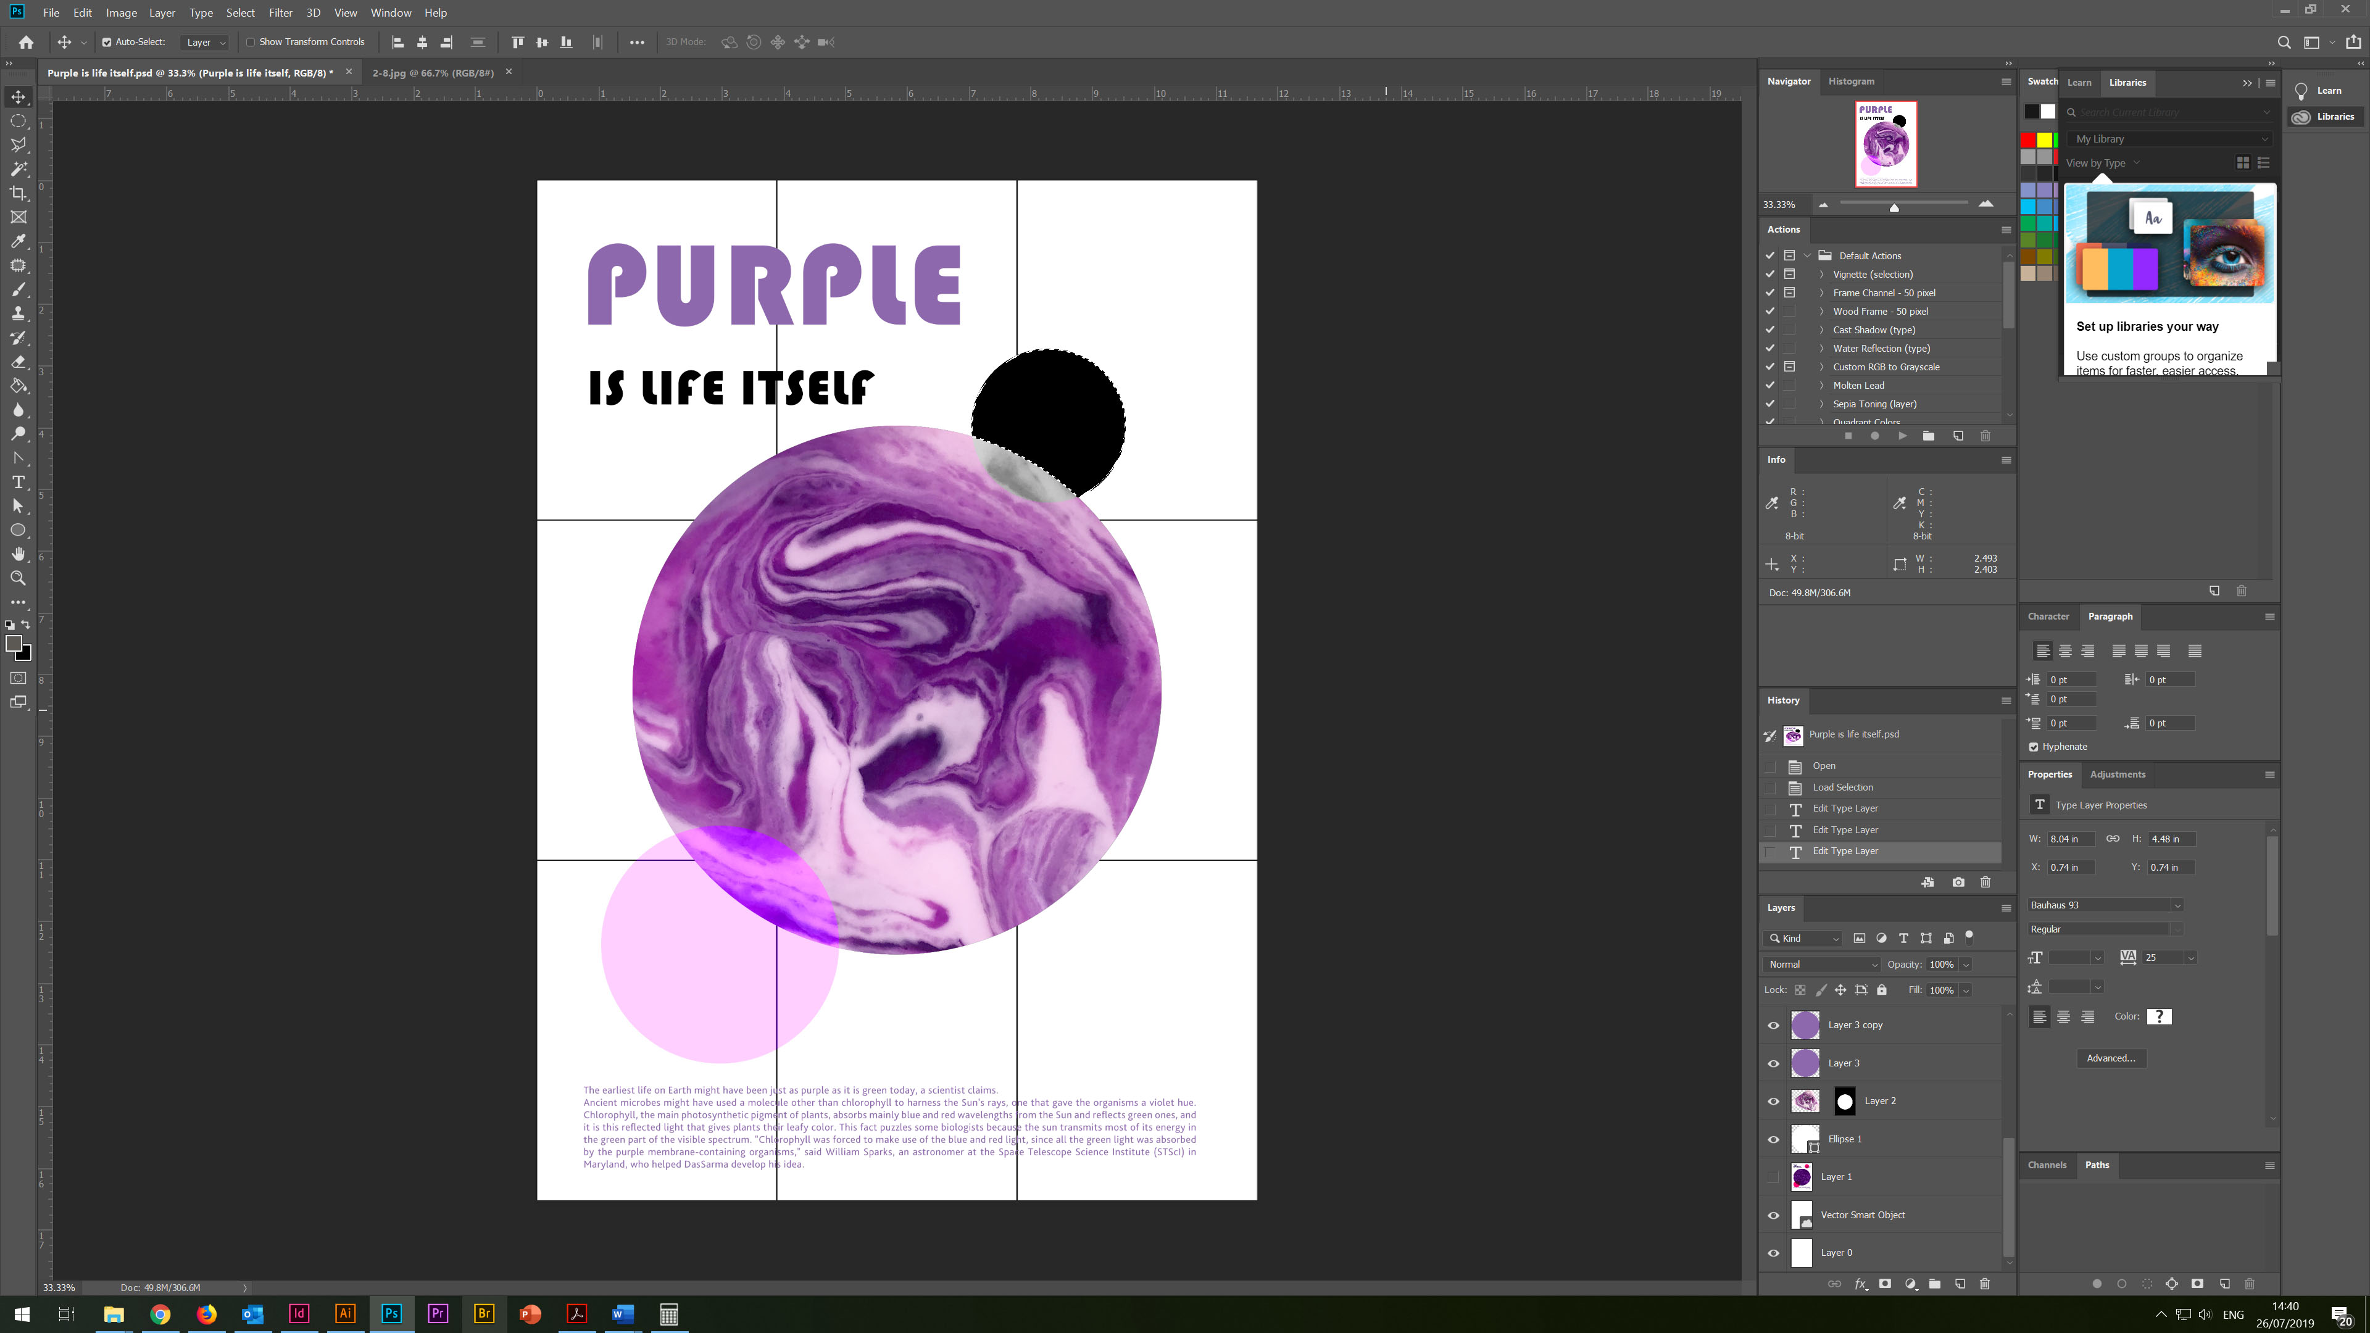Create new snapshot in History panel
2370x1333 pixels.
(1958, 882)
